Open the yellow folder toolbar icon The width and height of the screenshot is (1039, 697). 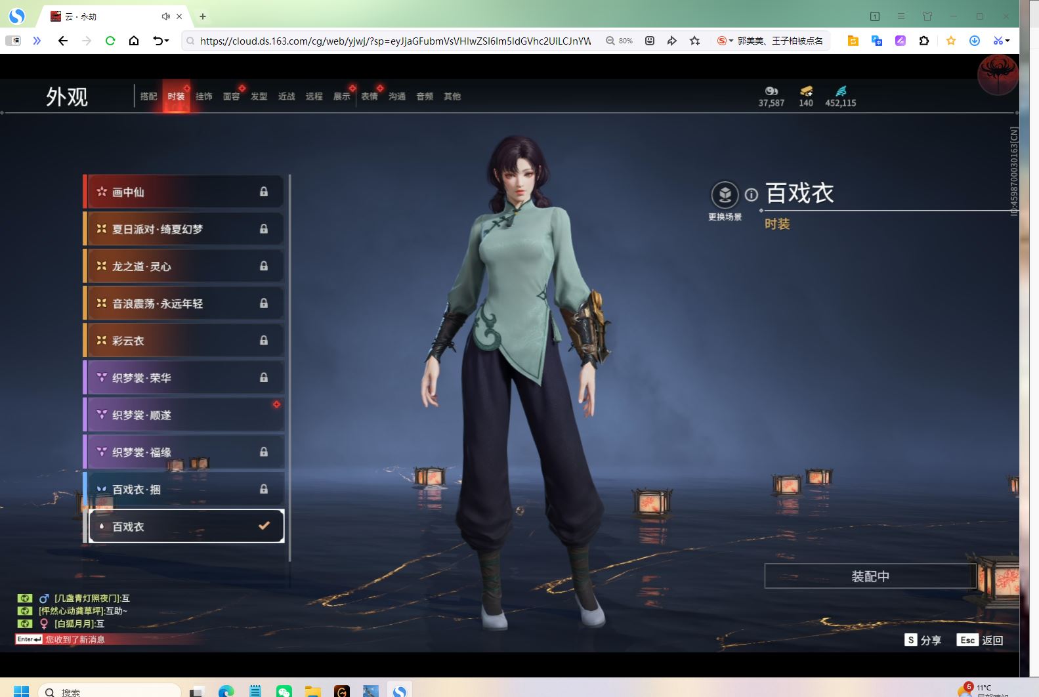(853, 41)
